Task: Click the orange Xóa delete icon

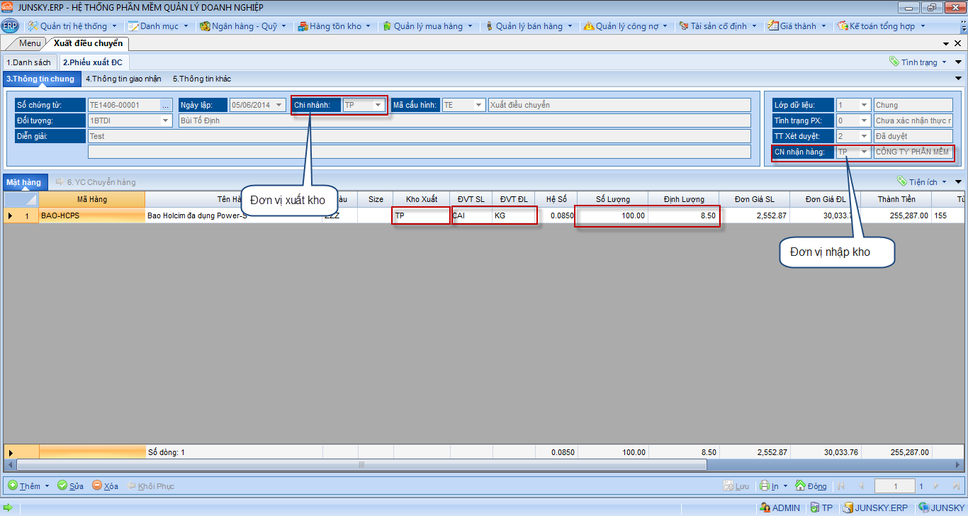Action: [x=97, y=486]
